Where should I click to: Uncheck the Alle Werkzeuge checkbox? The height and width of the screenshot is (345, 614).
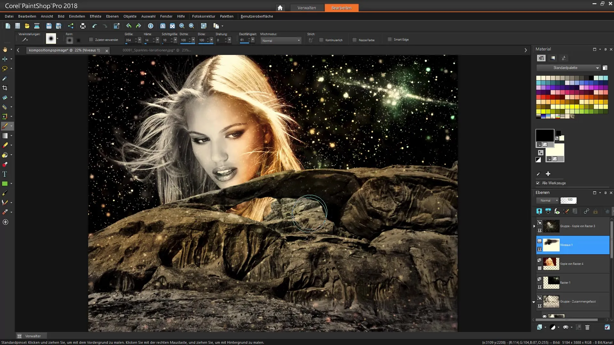[x=538, y=183]
